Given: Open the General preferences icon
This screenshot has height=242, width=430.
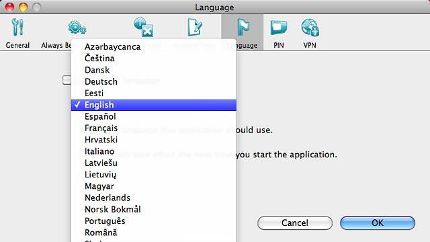Looking at the screenshot, I should point(18,28).
